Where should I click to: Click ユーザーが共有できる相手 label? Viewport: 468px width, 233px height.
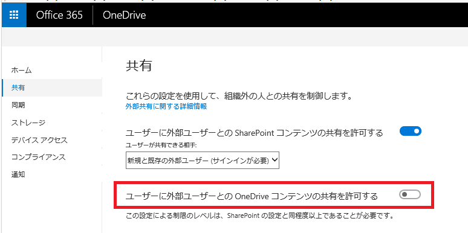[161, 145]
